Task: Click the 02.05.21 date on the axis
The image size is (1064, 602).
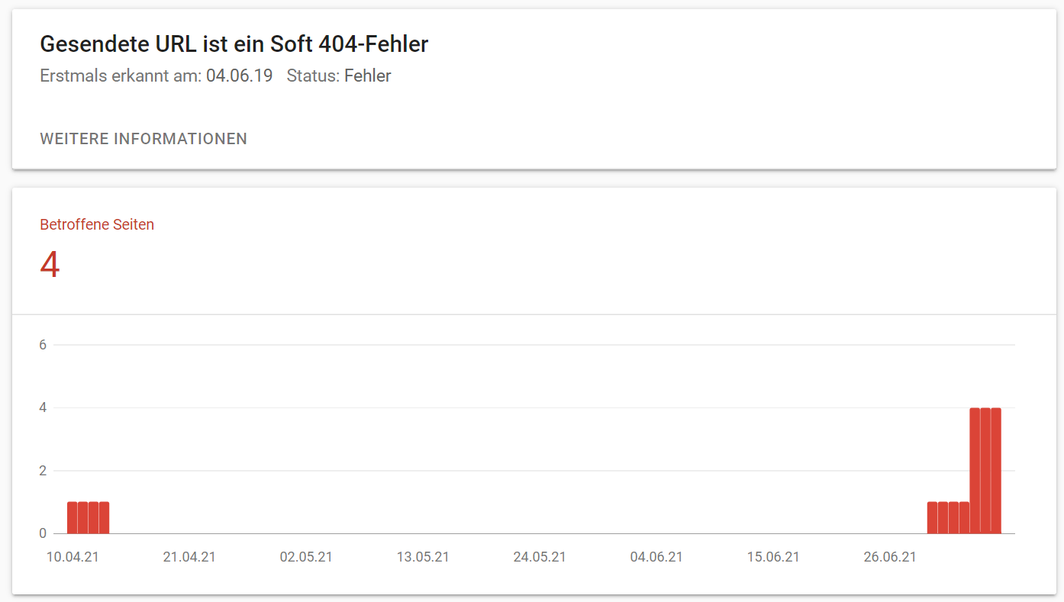Action: (x=306, y=556)
